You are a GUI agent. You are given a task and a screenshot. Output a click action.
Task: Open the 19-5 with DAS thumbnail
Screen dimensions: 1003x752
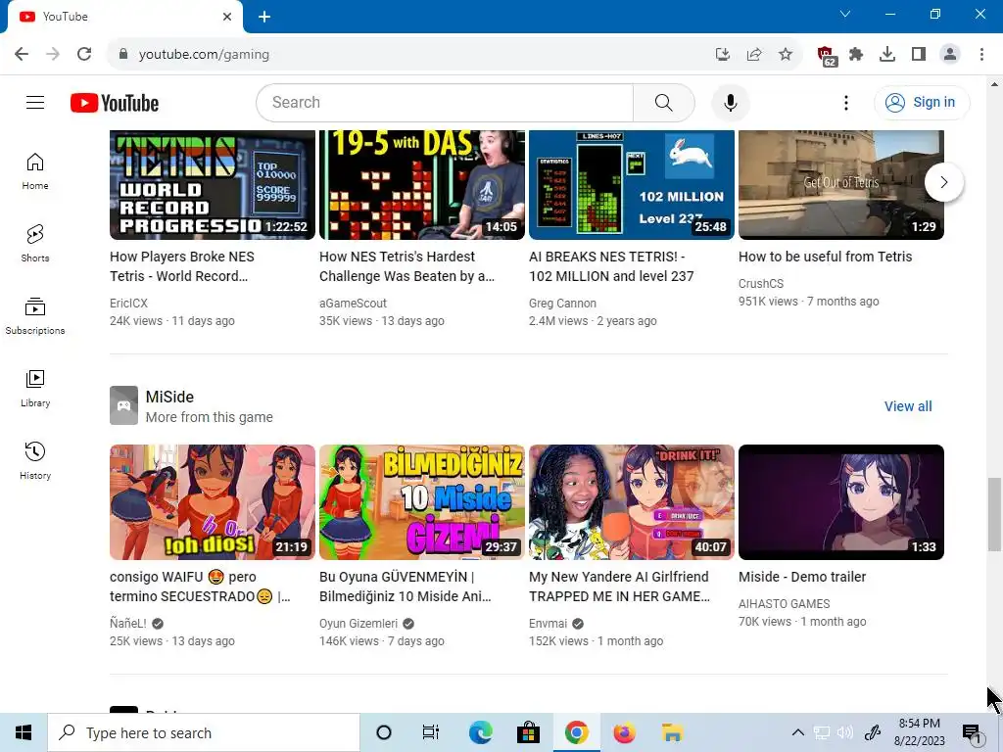click(x=421, y=185)
